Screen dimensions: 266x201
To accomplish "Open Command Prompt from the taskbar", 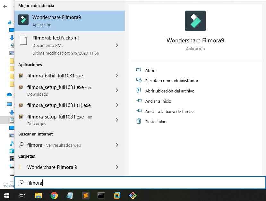I will click(x=101, y=196).
